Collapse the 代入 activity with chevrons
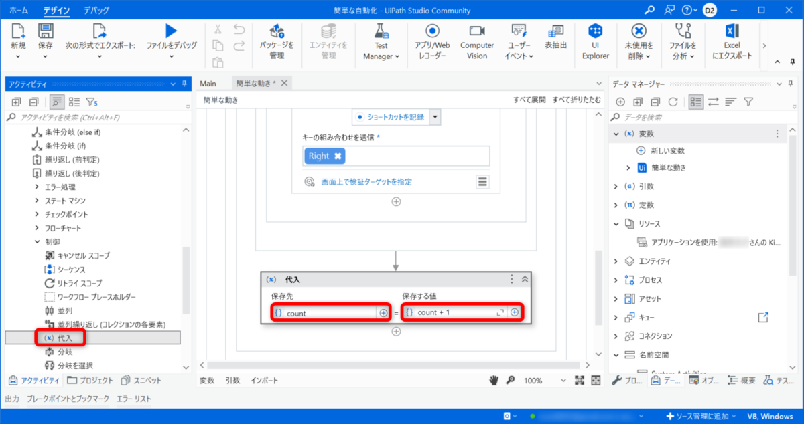 tap(525, 279)
